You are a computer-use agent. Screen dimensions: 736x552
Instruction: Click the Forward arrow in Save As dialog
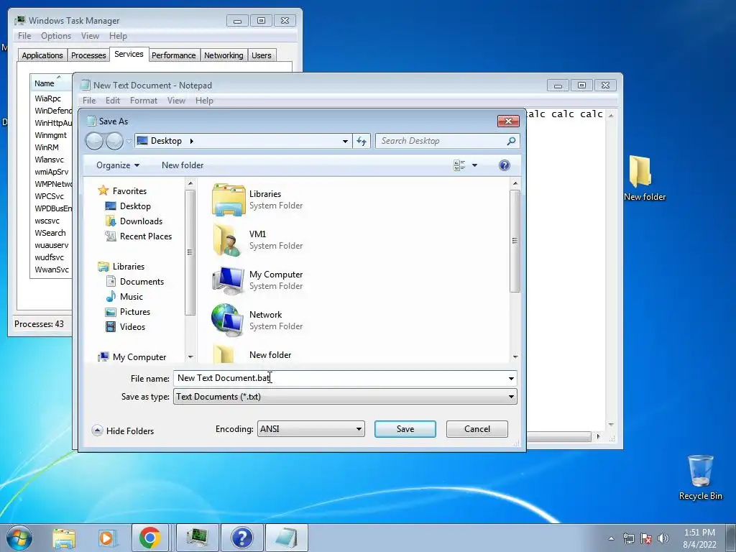click(x=114, y=141)
